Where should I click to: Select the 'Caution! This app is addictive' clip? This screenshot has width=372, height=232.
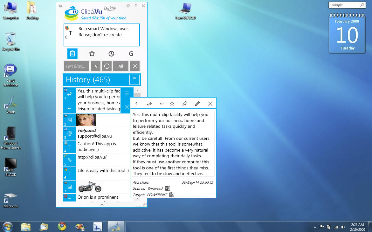pyautogui.click(x=102, y=147)
